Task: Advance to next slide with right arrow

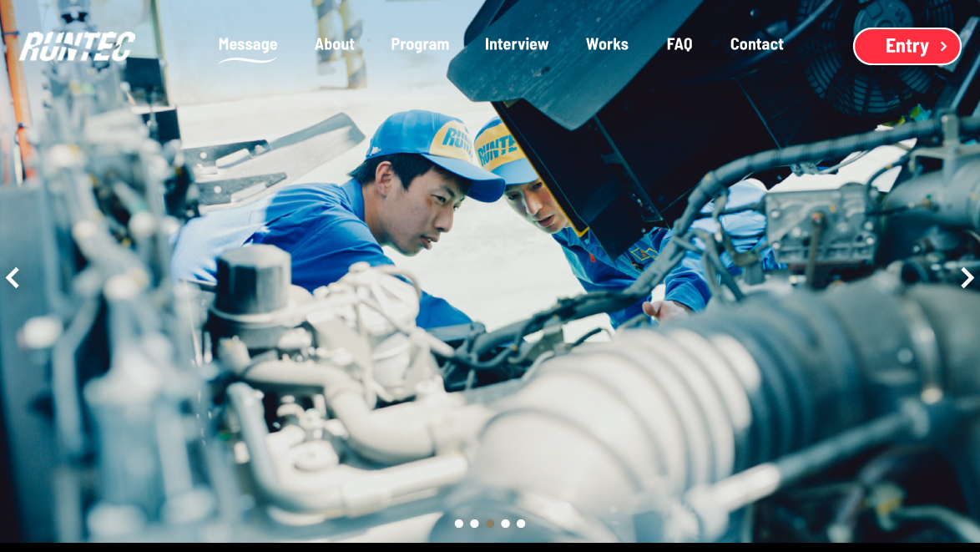Action: (967, 277)
